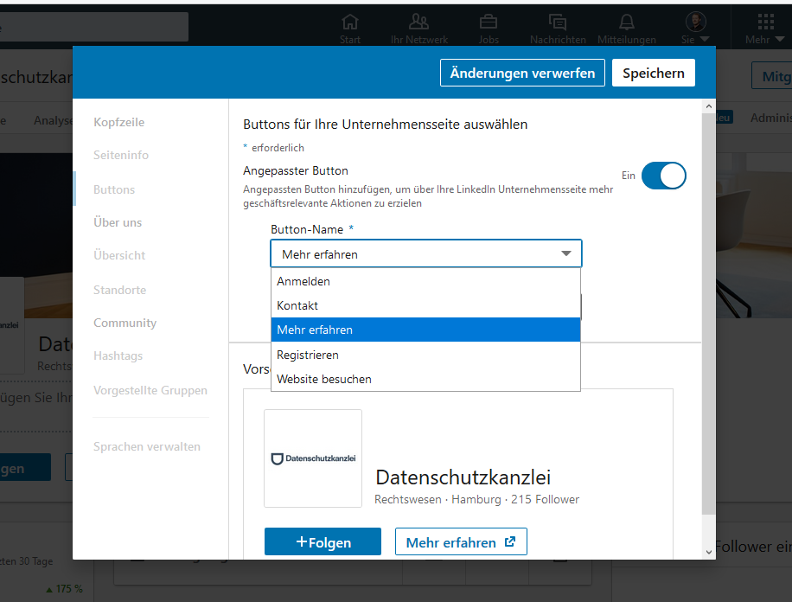The width and height of the screenshot is (792, 602).
Task: Click the Datenschutzkanzlei company name in preview
Action: 463,477
